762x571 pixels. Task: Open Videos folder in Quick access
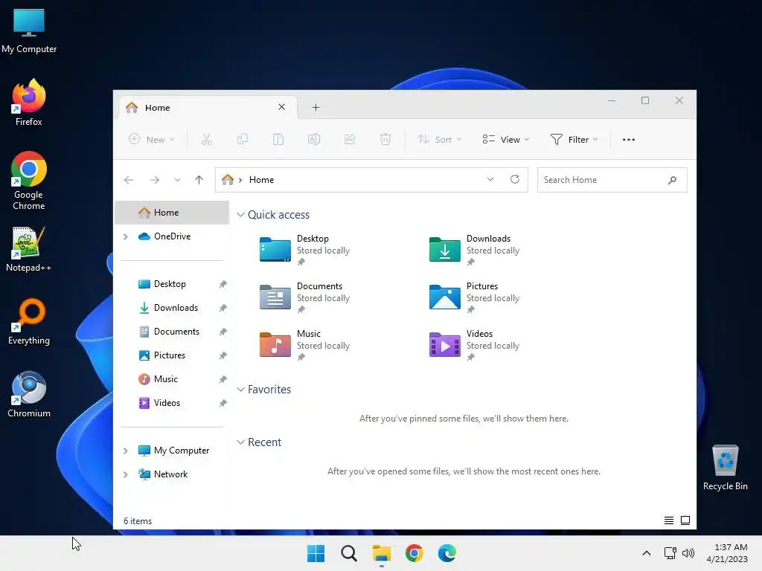click(x=476, y=345)
